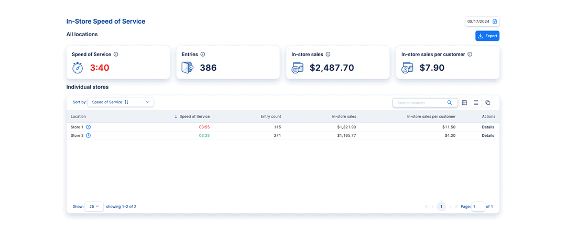The width and height of the screenshot is (566, 237).
Task: Open Details for Store 2
Action: tap(488, 135)
